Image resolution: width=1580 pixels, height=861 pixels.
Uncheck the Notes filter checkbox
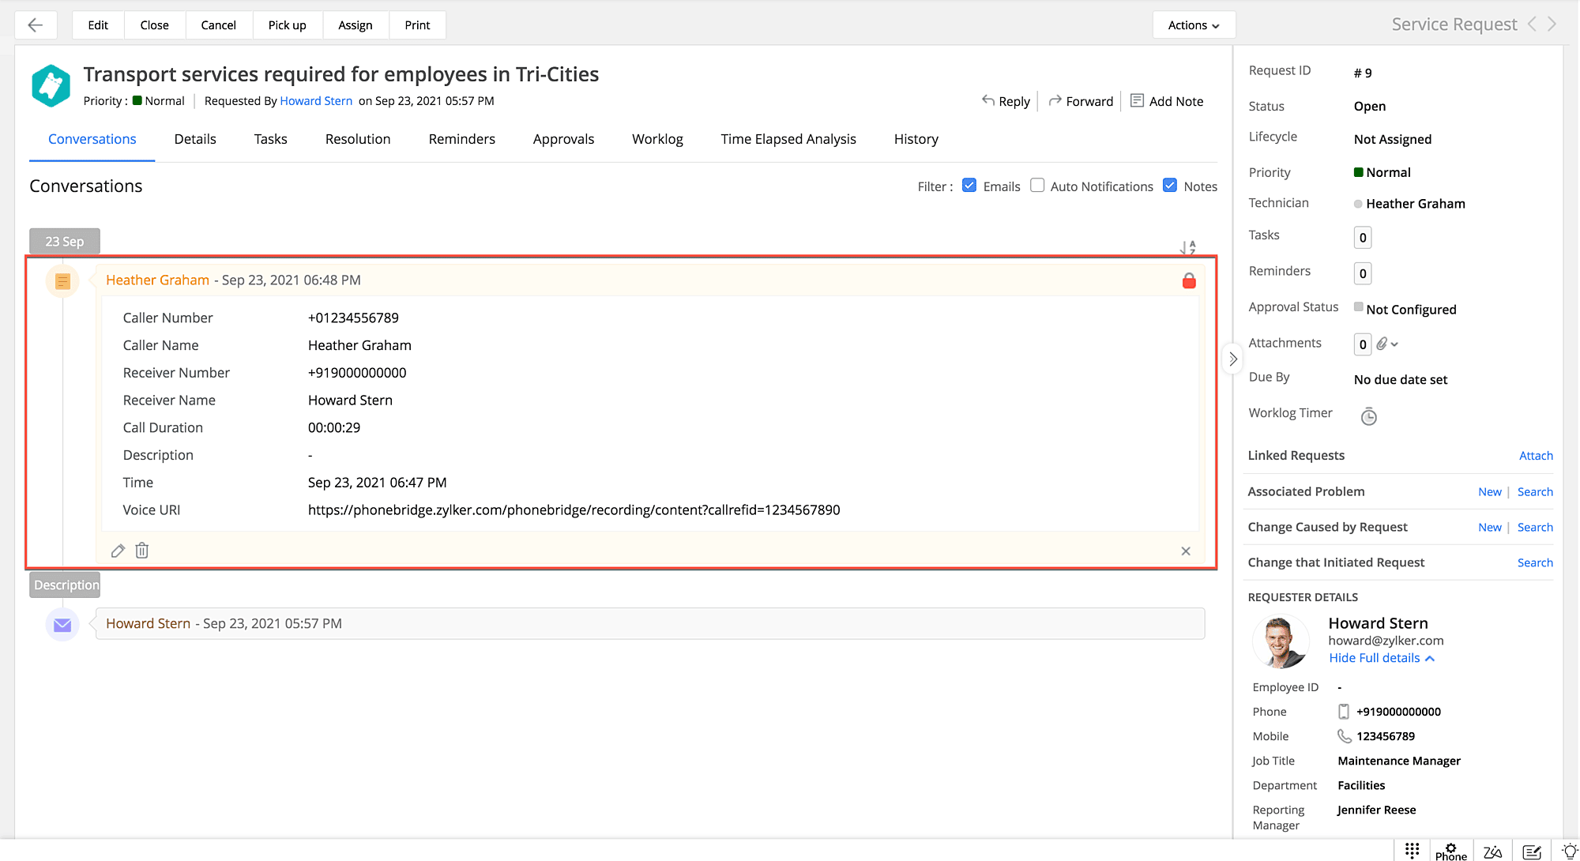pyautogui.click(x=1170, y=186)
